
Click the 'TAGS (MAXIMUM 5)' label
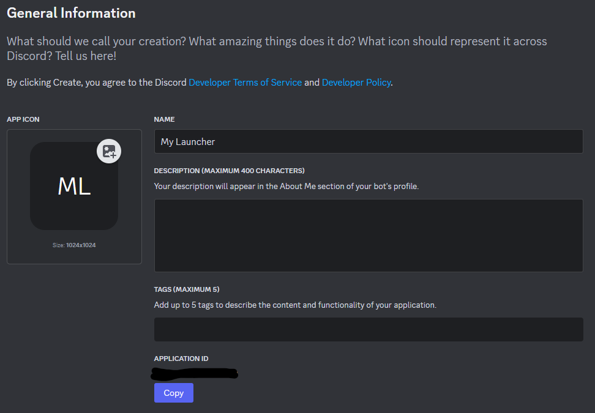coord(187,289)
